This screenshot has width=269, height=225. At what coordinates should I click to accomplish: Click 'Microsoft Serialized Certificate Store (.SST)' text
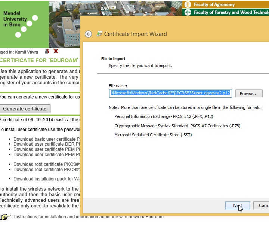pyautogui.click(x=153, y=135)
